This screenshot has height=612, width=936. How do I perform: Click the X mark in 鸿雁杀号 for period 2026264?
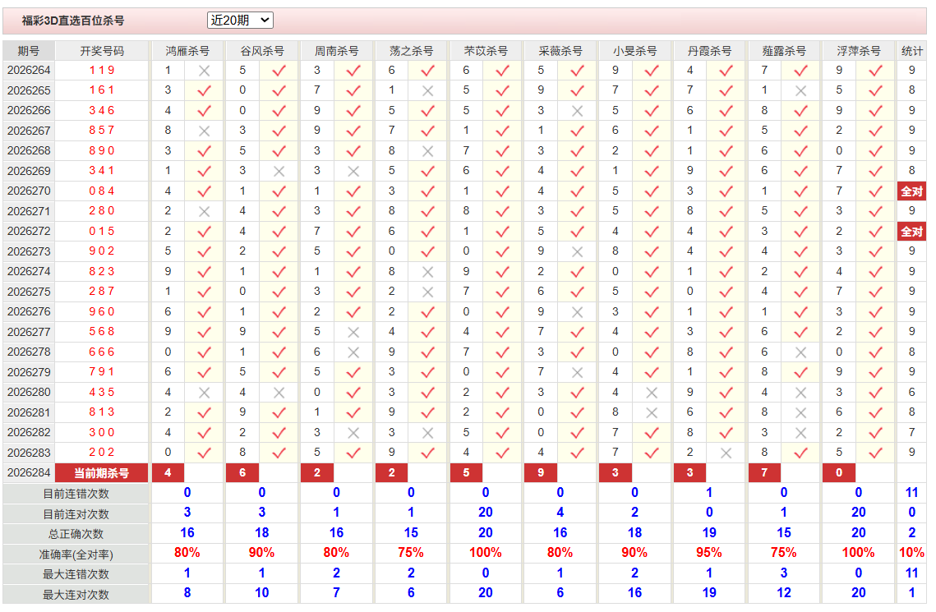click(204, 71)
